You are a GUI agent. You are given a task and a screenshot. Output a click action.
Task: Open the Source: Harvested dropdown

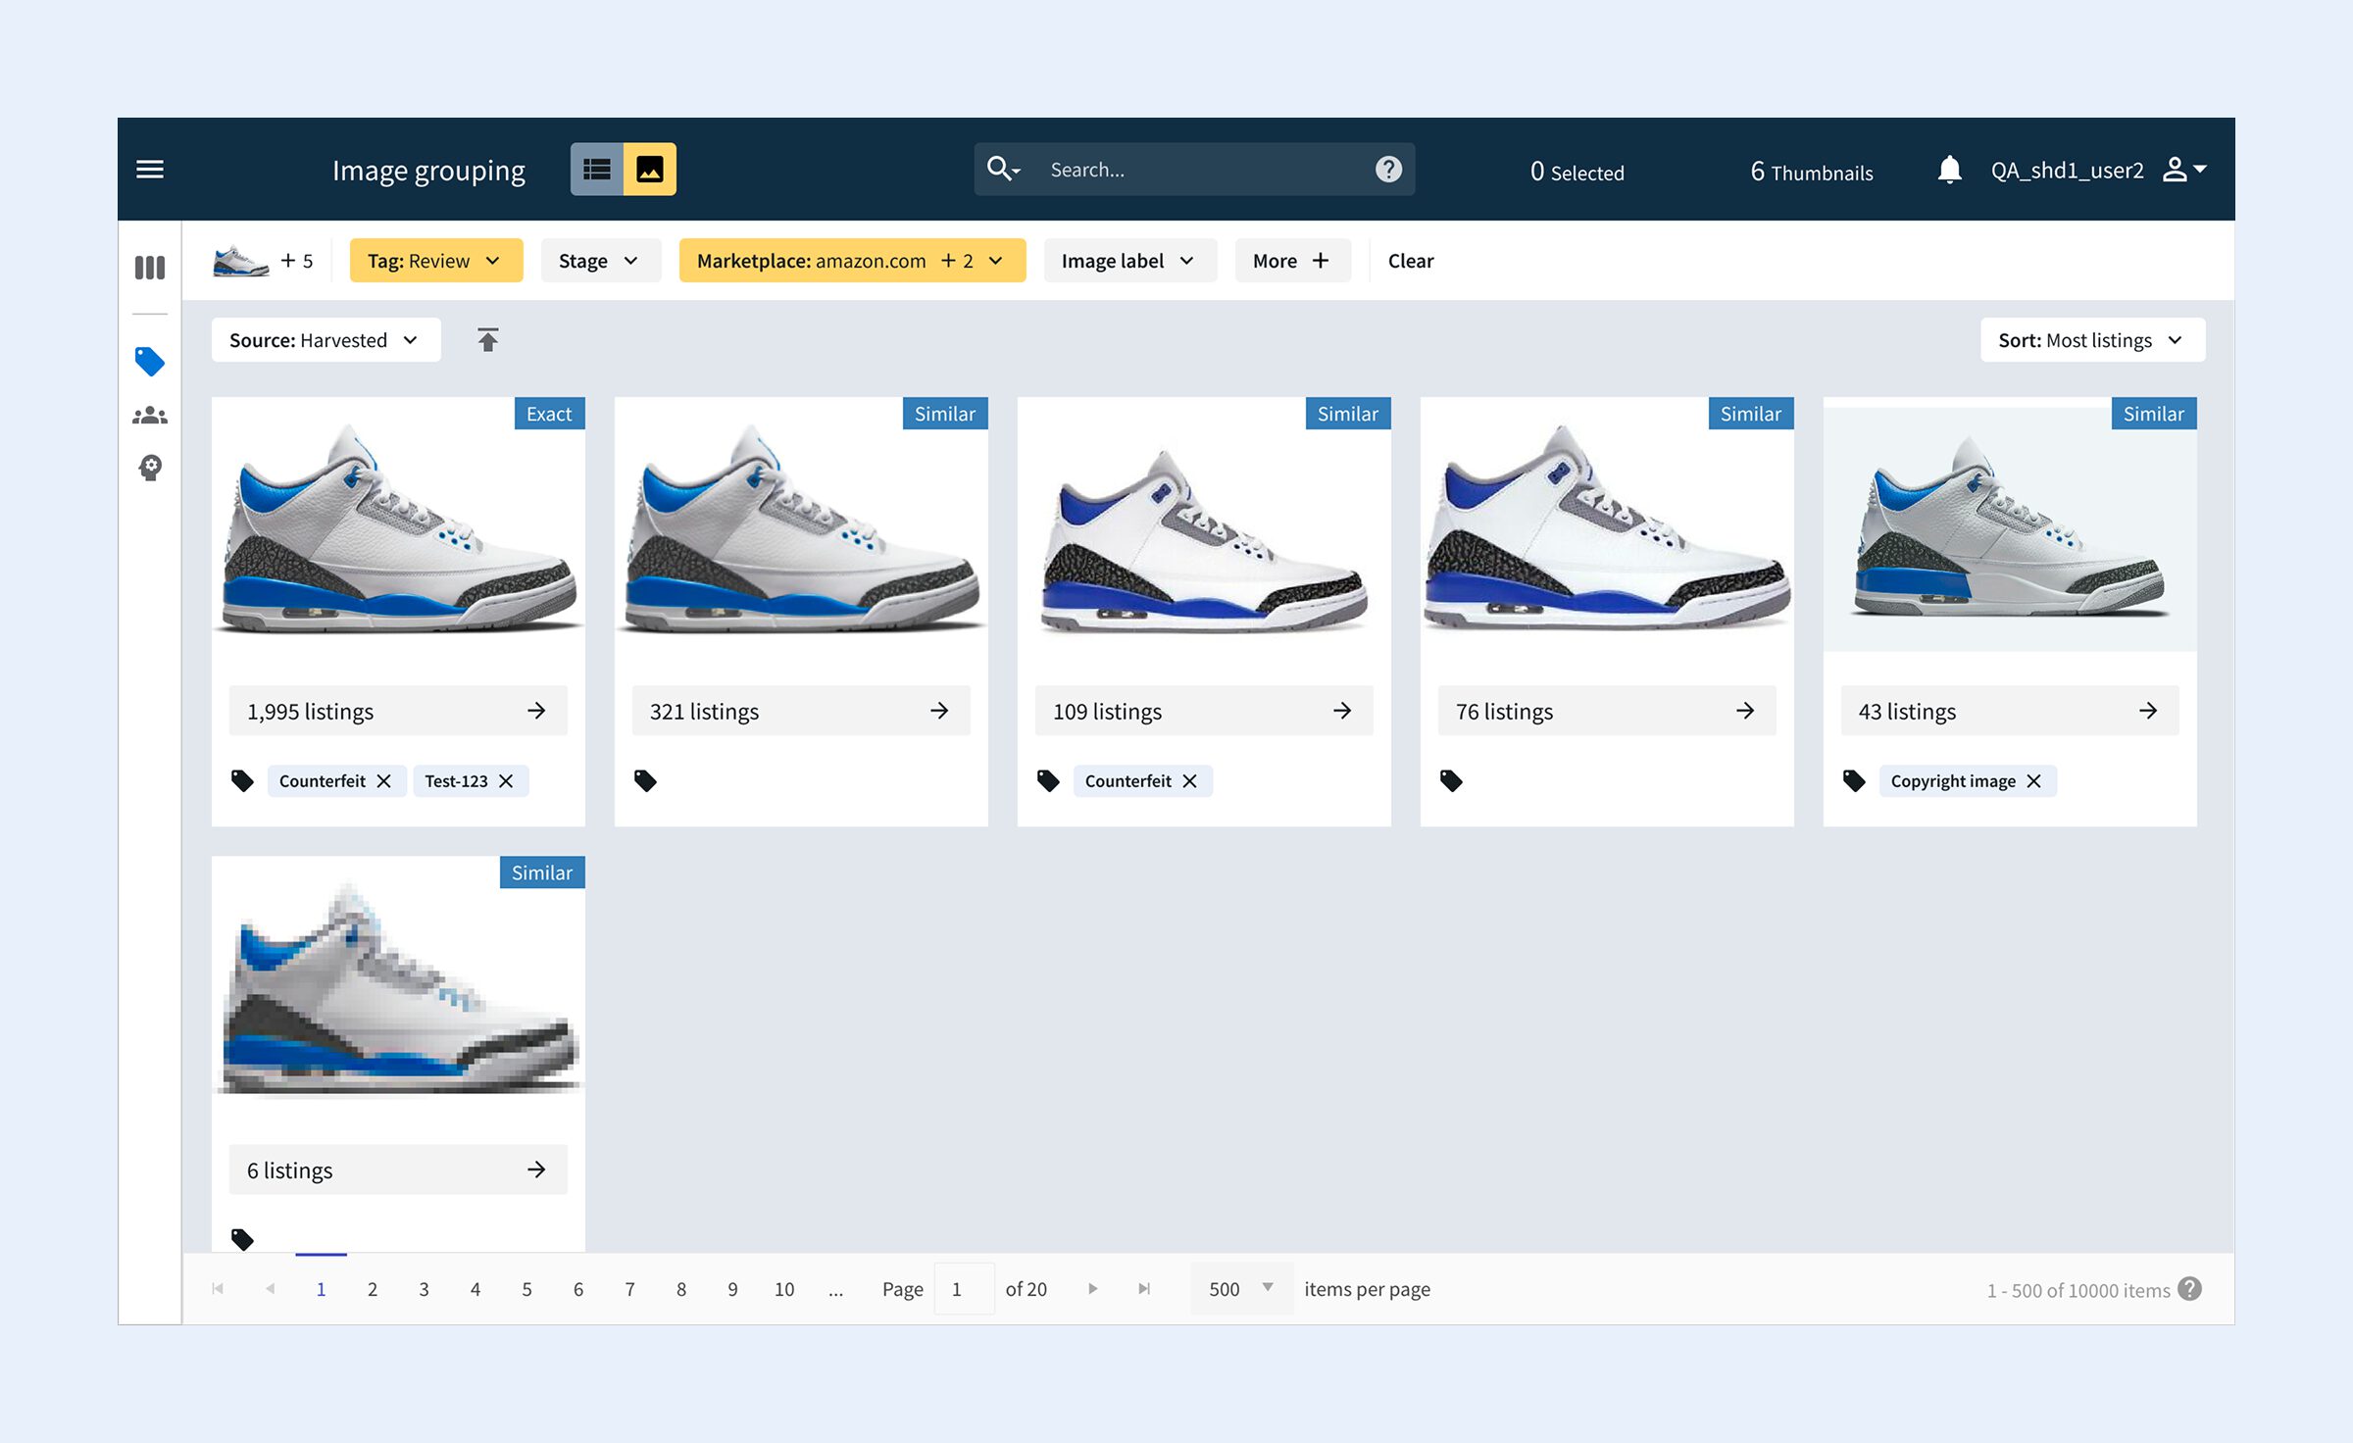(325, 340)
